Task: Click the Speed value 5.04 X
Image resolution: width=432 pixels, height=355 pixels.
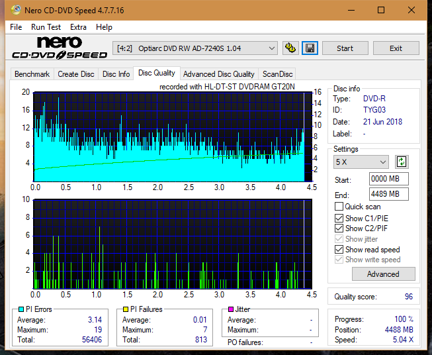Action: coord(403,340)
